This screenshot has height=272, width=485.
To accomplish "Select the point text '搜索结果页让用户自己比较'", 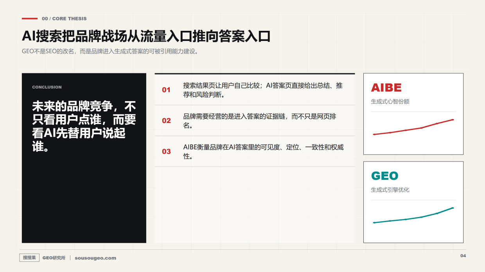I will pyautogui.click(x=263, y=90).
